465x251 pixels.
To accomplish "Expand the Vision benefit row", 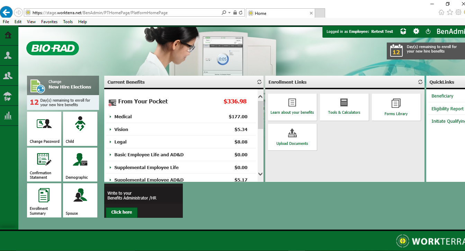I will tap(121, 130).
